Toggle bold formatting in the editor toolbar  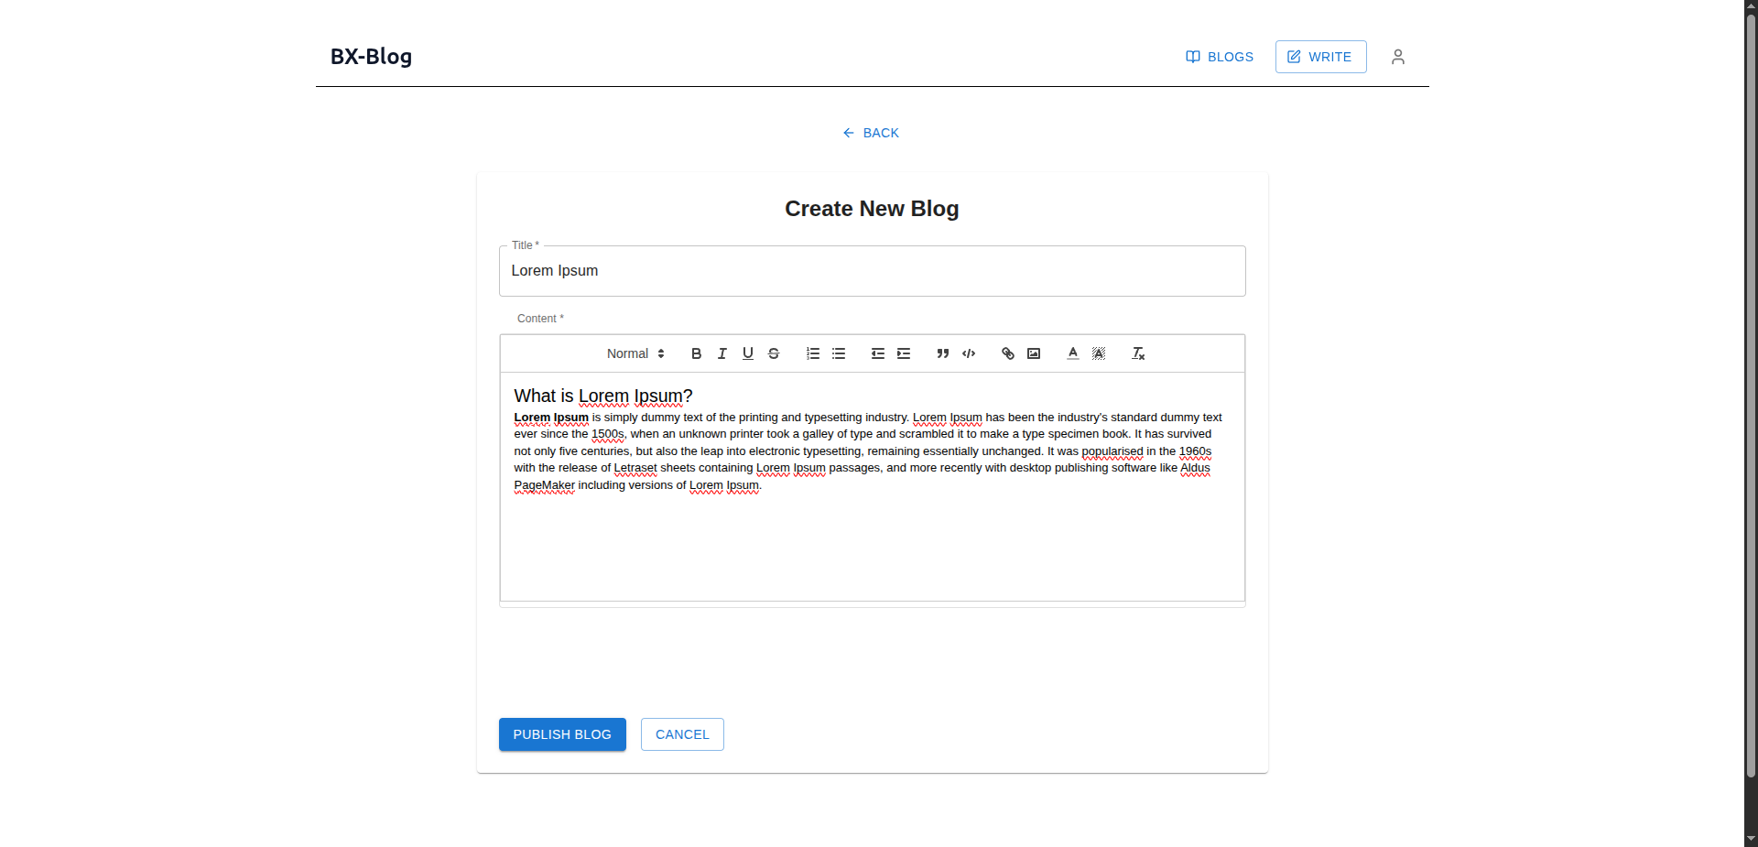click(x=696, y=353)
